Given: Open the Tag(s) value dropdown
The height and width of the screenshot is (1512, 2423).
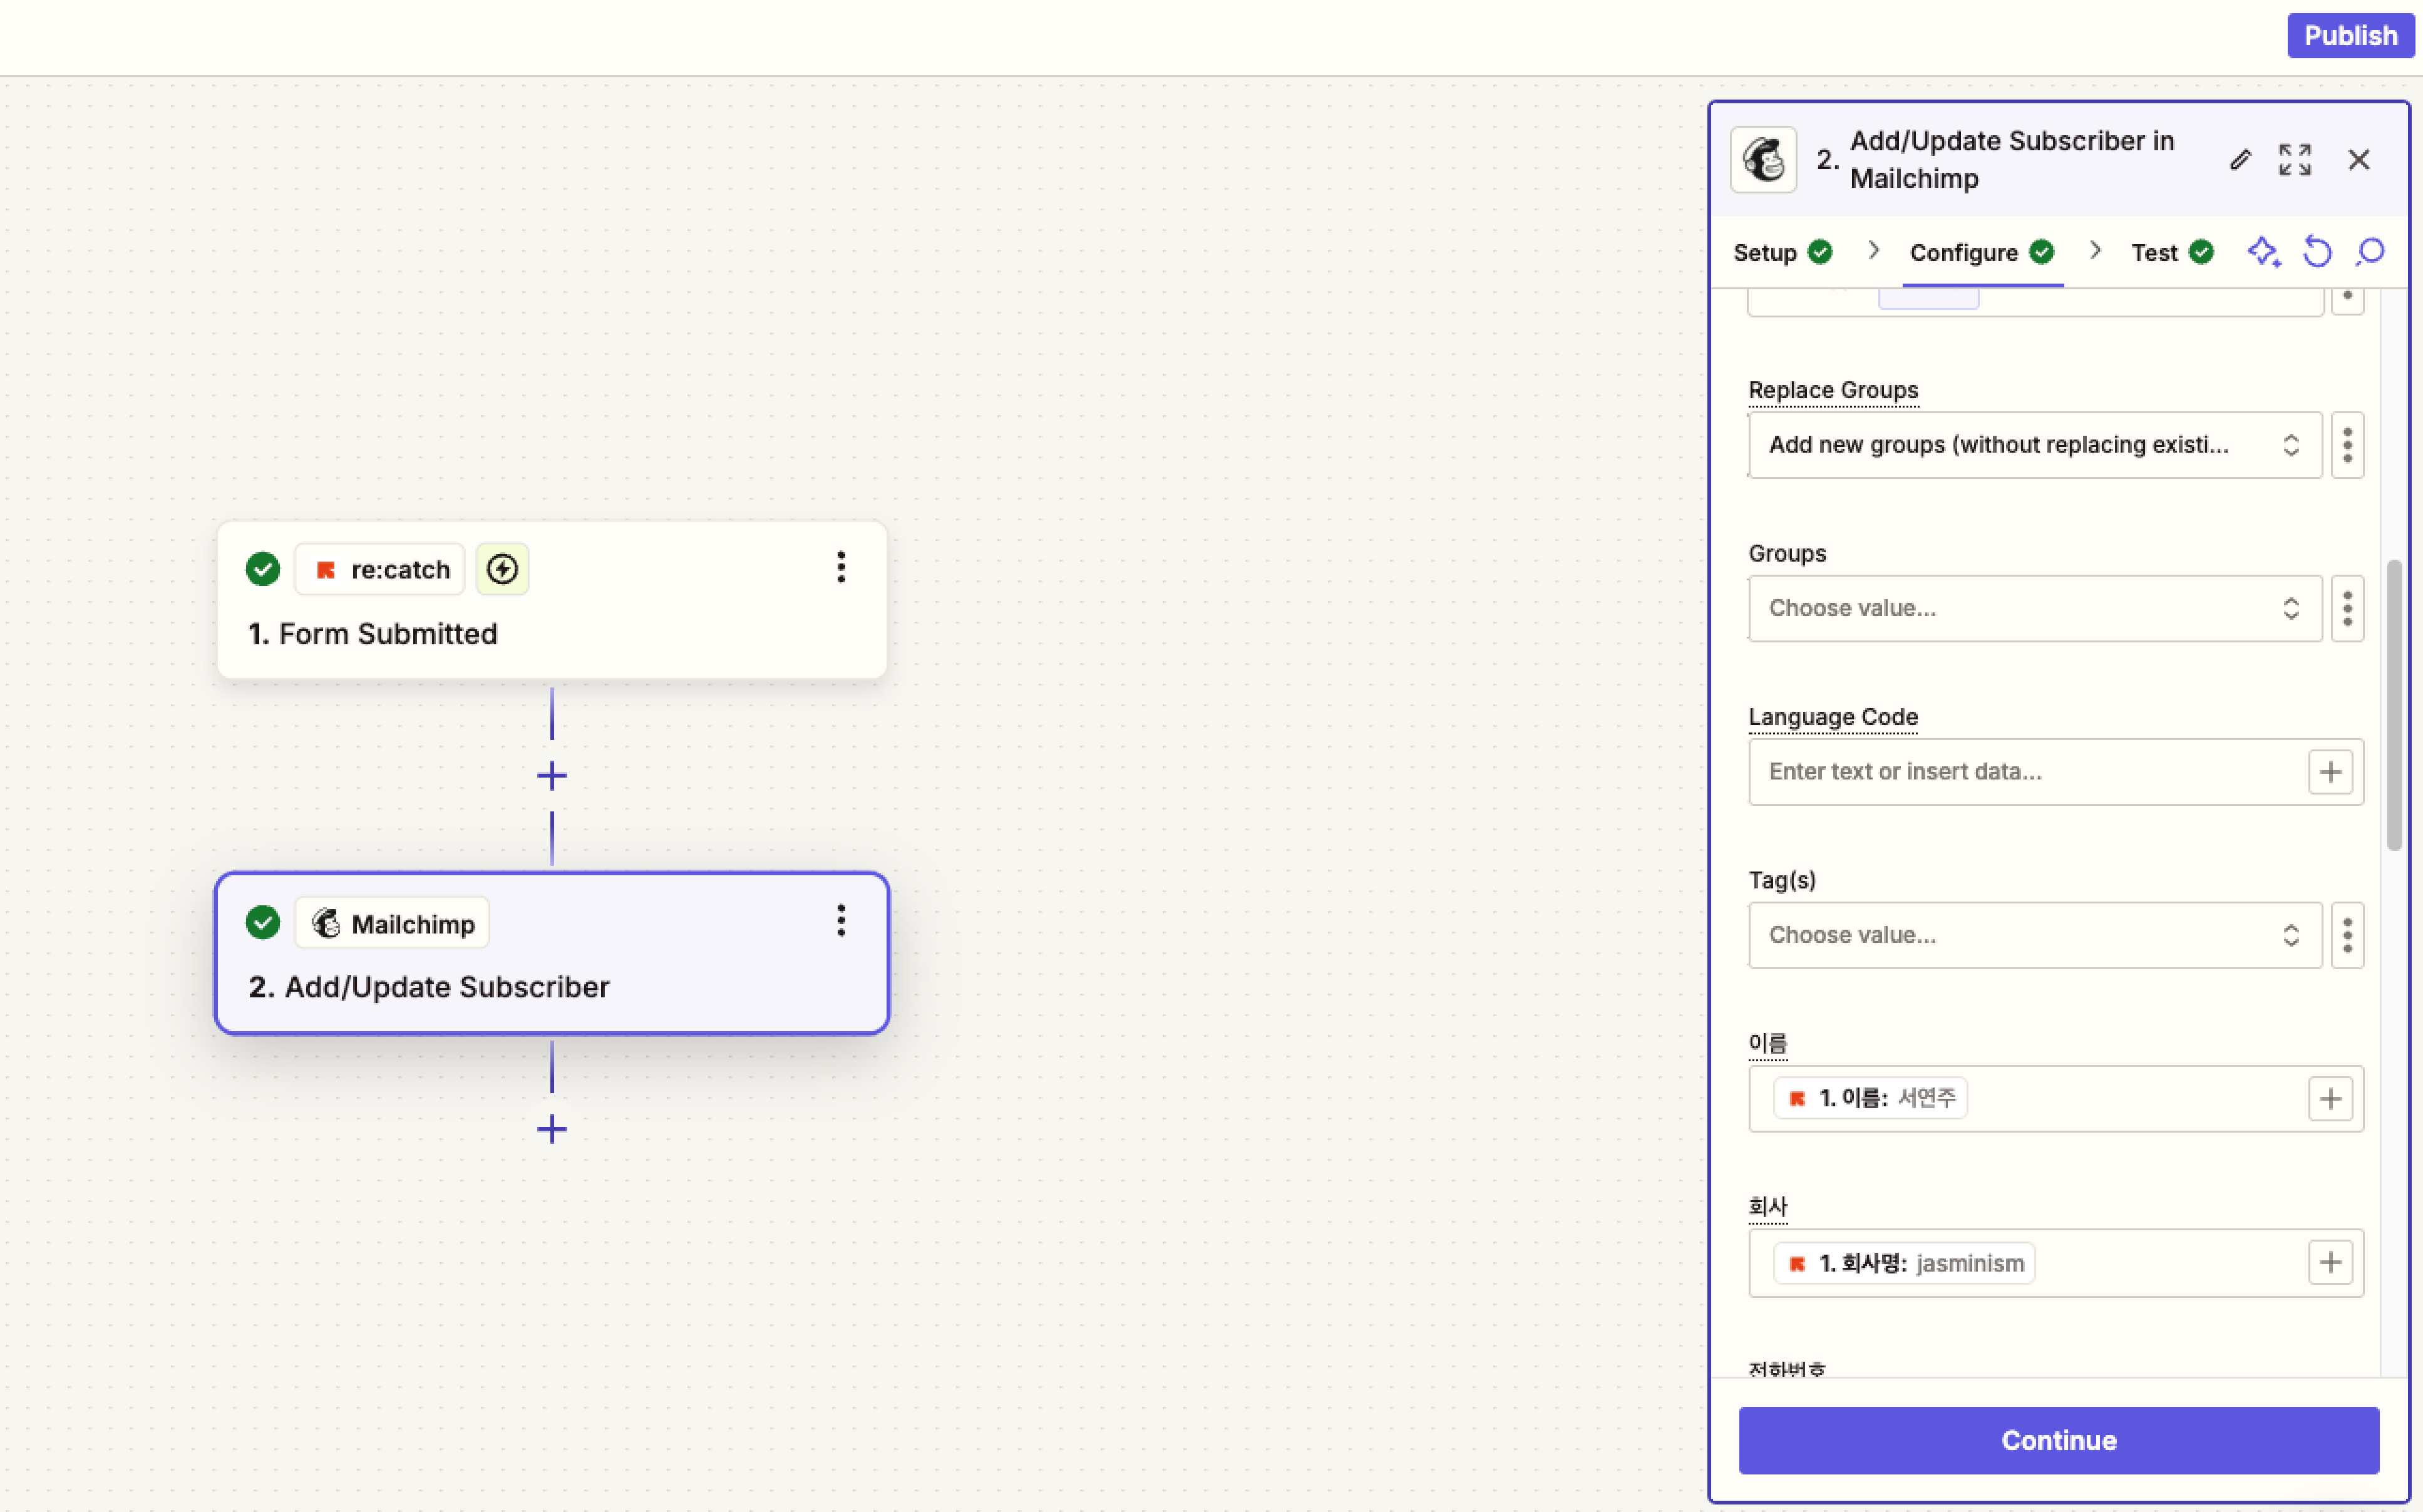Looking at the screenshot, I should point(2034,935).
